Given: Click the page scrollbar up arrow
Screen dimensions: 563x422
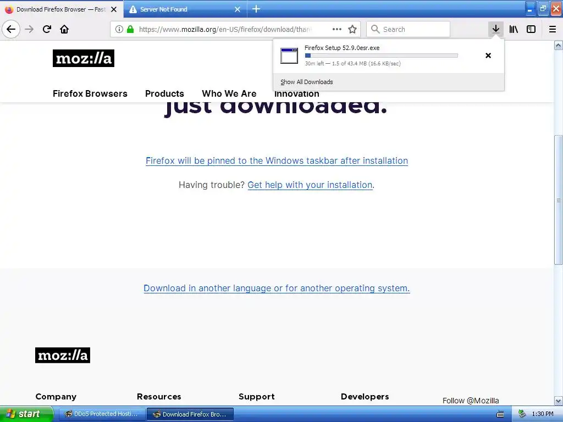Looking at the screenshot, I should click(x=558, y=45).
